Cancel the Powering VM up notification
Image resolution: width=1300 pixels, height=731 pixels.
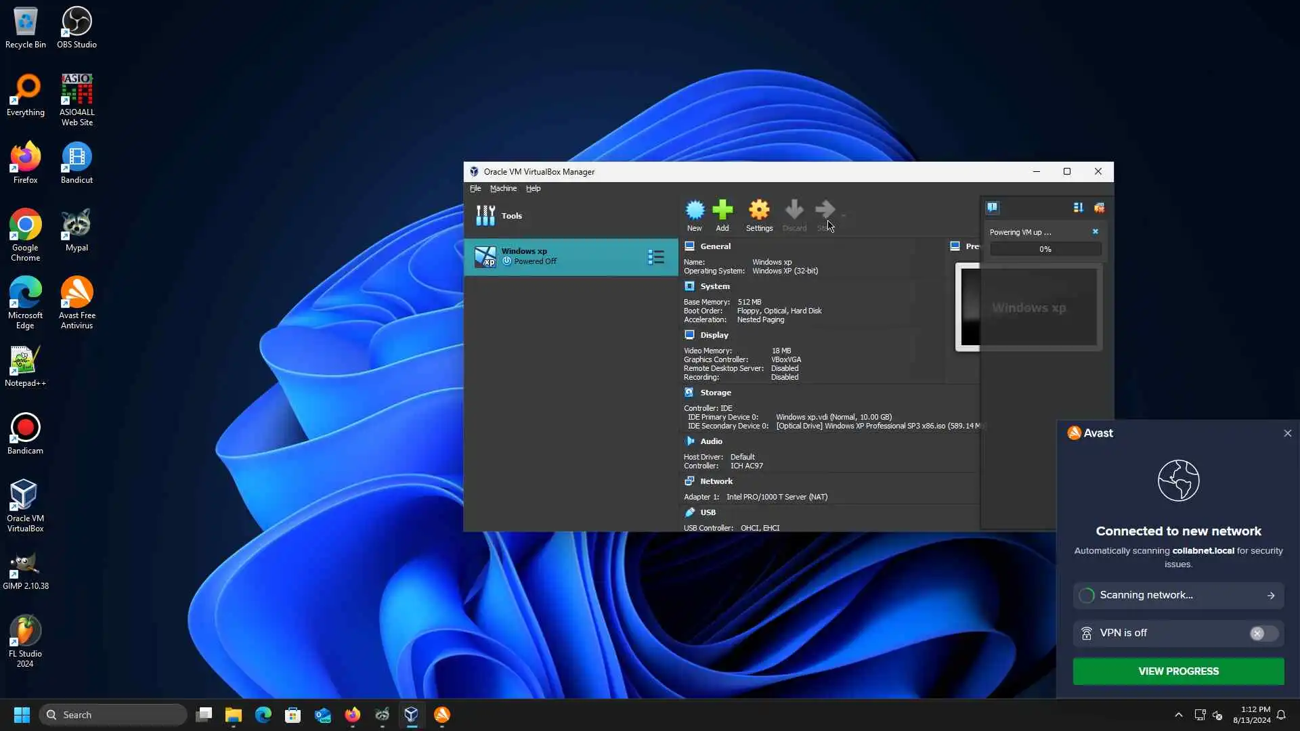point(1095,231)
